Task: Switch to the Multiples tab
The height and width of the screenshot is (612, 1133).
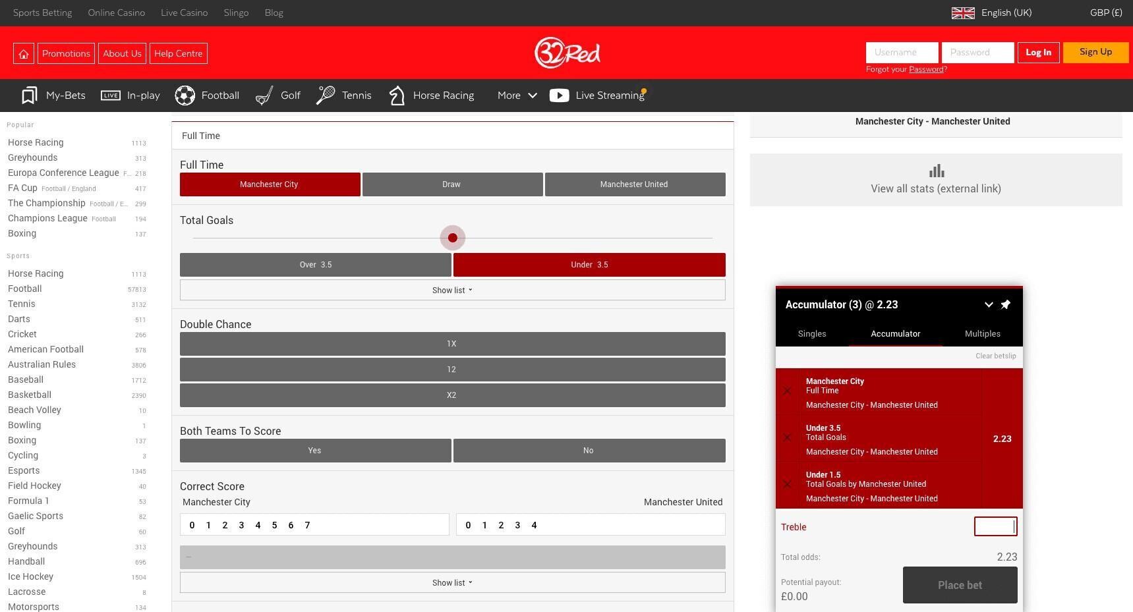Action: click(982, 334)
